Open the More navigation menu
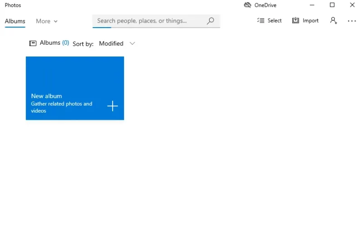 tap(47, 21)
